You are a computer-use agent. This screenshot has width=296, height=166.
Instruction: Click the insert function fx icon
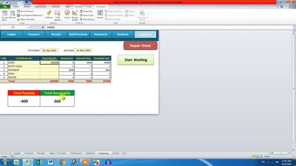[43, 28]
